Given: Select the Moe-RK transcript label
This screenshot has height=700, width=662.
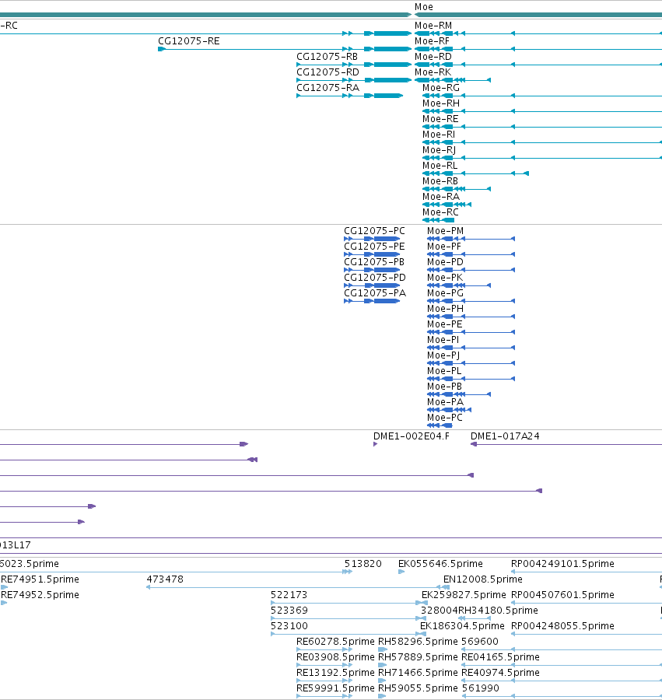Looking at the screenshot, I should tap(433, 73).
